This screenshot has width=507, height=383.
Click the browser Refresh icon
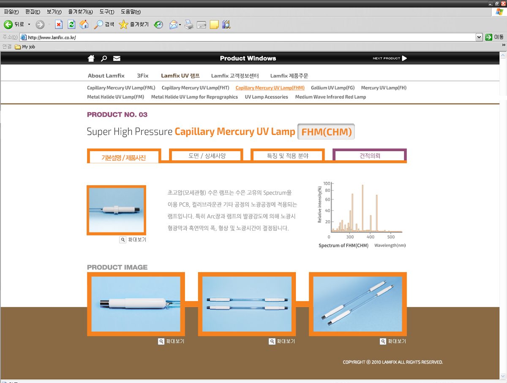tap(71, 24)
